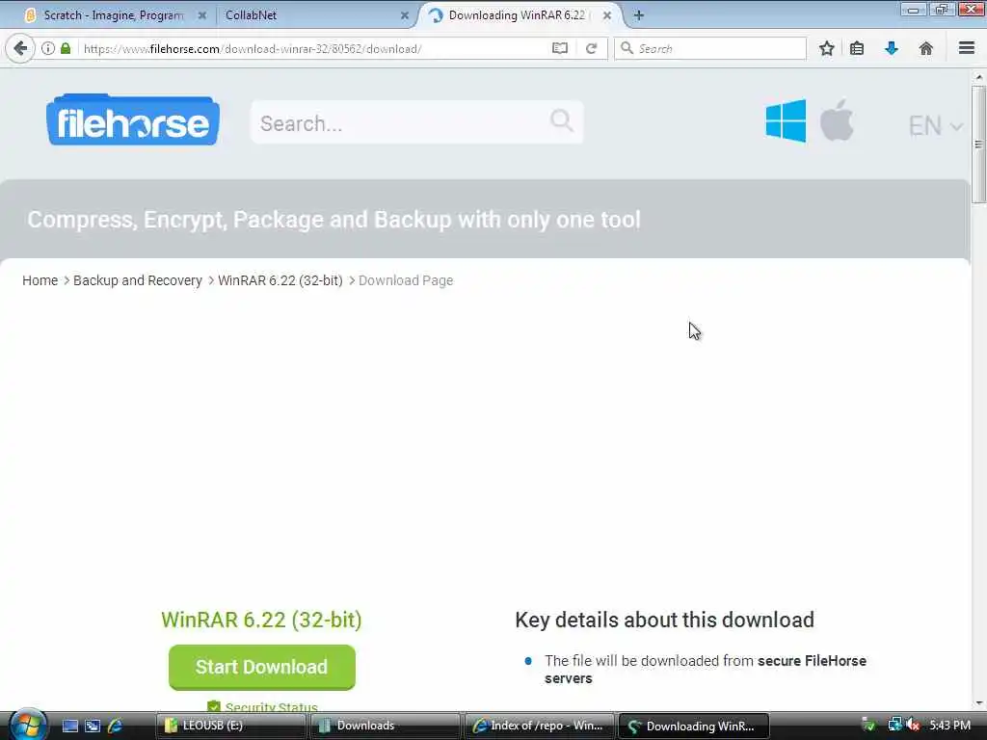Go to Home breadcrumb link
Viewport: 987px width, 740px height.
(40, 280)
